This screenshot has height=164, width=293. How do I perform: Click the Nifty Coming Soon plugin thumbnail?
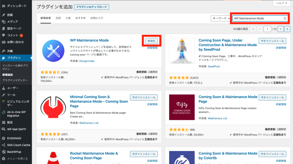click(182, 107)
